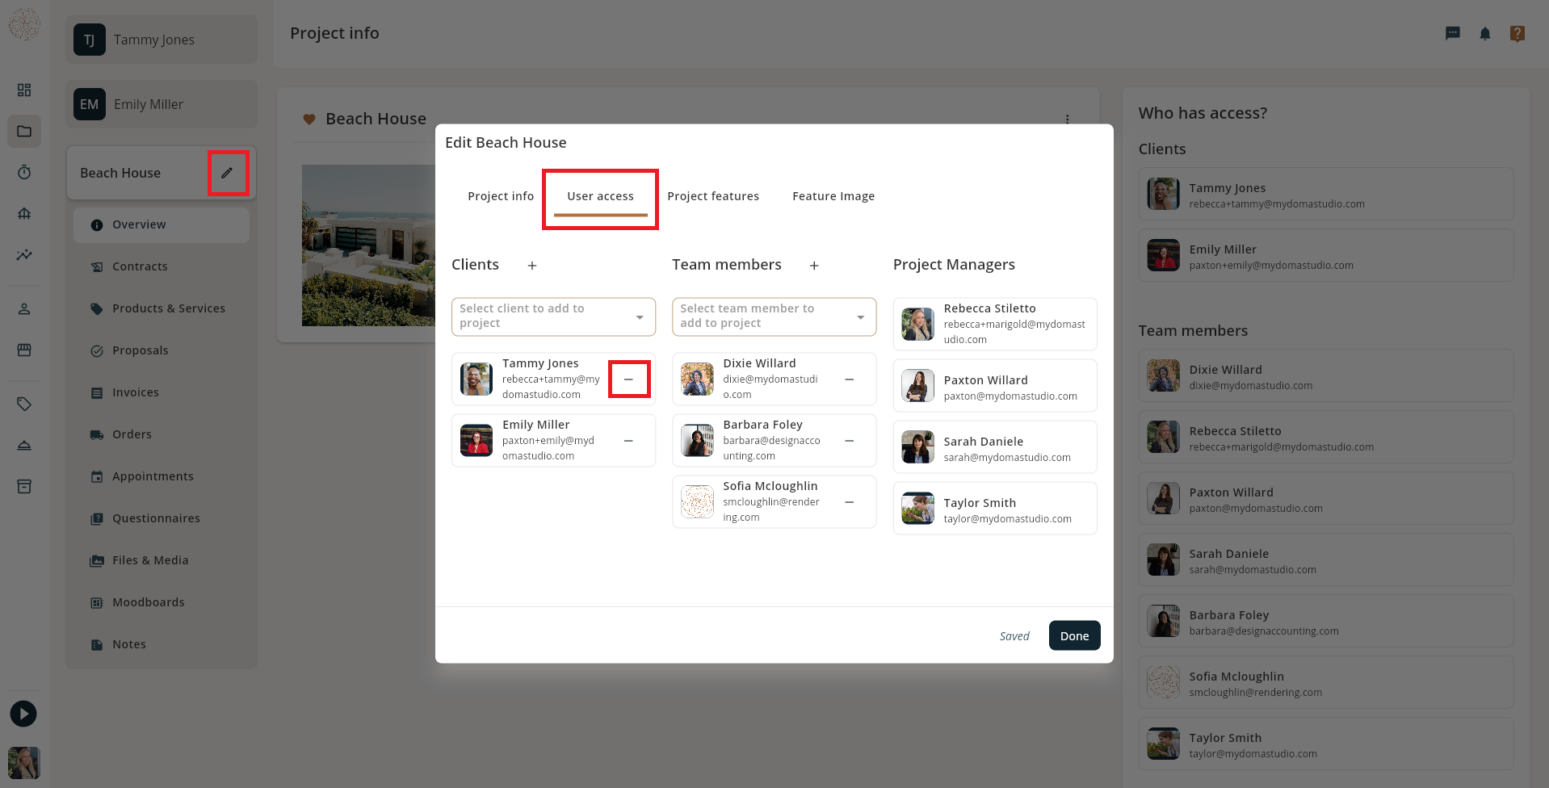Screen dimensions: 1549x788
Task: Remove Tammy Jones from clients list
Action: click(x=628, y=379)
